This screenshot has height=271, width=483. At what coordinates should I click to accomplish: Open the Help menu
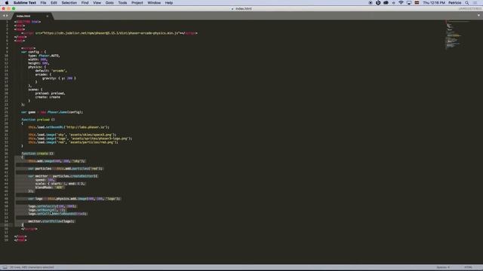169,3
